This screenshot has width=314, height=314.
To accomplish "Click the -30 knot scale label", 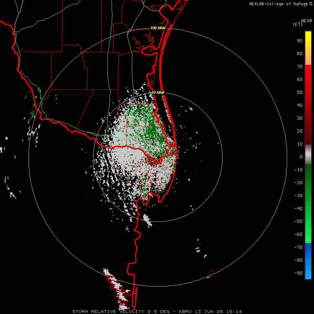I will click(298, 196).
